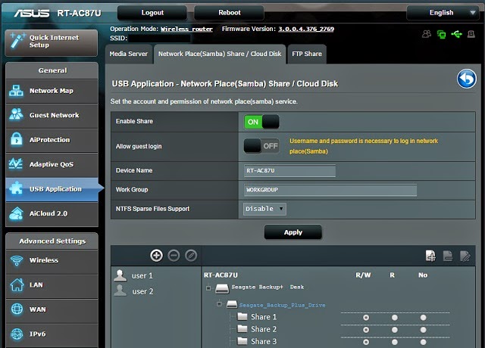Set Share 2 permission to No
Image resolution: width=485 pixels, height=348 pixels.
pos(423,330)
